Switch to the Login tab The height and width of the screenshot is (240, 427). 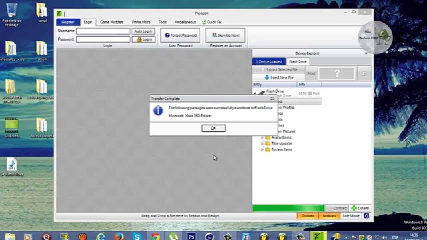pos(88,22)
